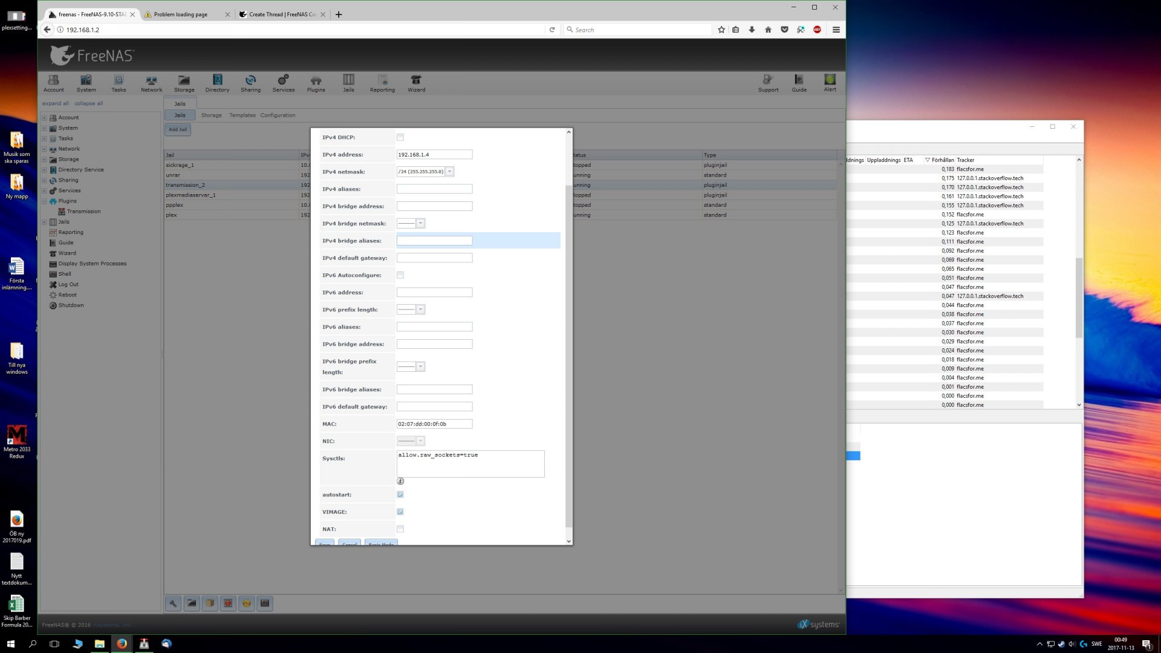The height and width of the screenshot is (653, 1161).
Task: Click the box Upload Plugin jail button
Action: tap(210, 603)
